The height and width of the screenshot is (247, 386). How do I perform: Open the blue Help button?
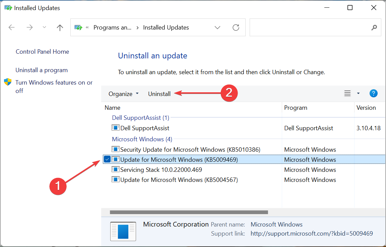pos(374,93)
